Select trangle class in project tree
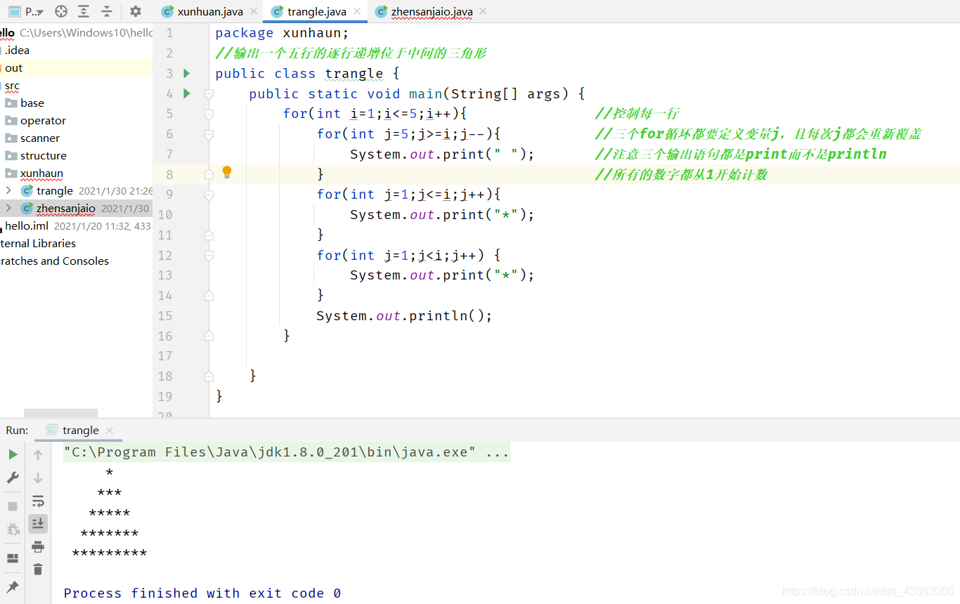 tap(55, 191)
